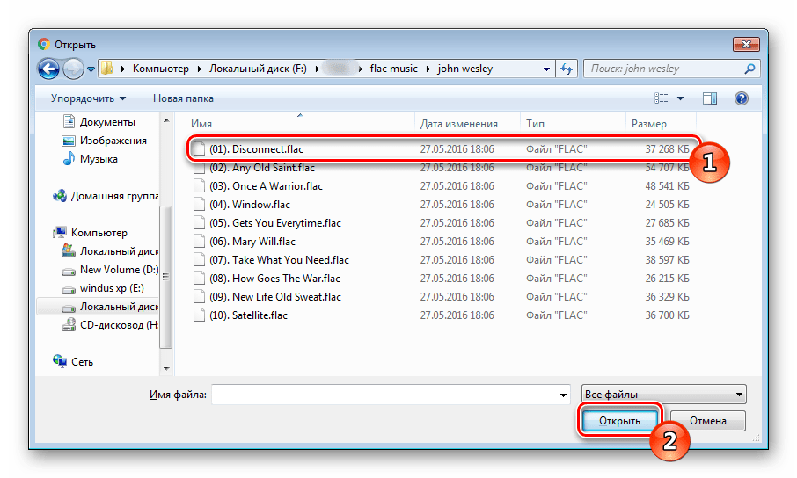Screen dimensions: 797x478
Task: Click the Открыть button
Action: [x=619, y=421]
